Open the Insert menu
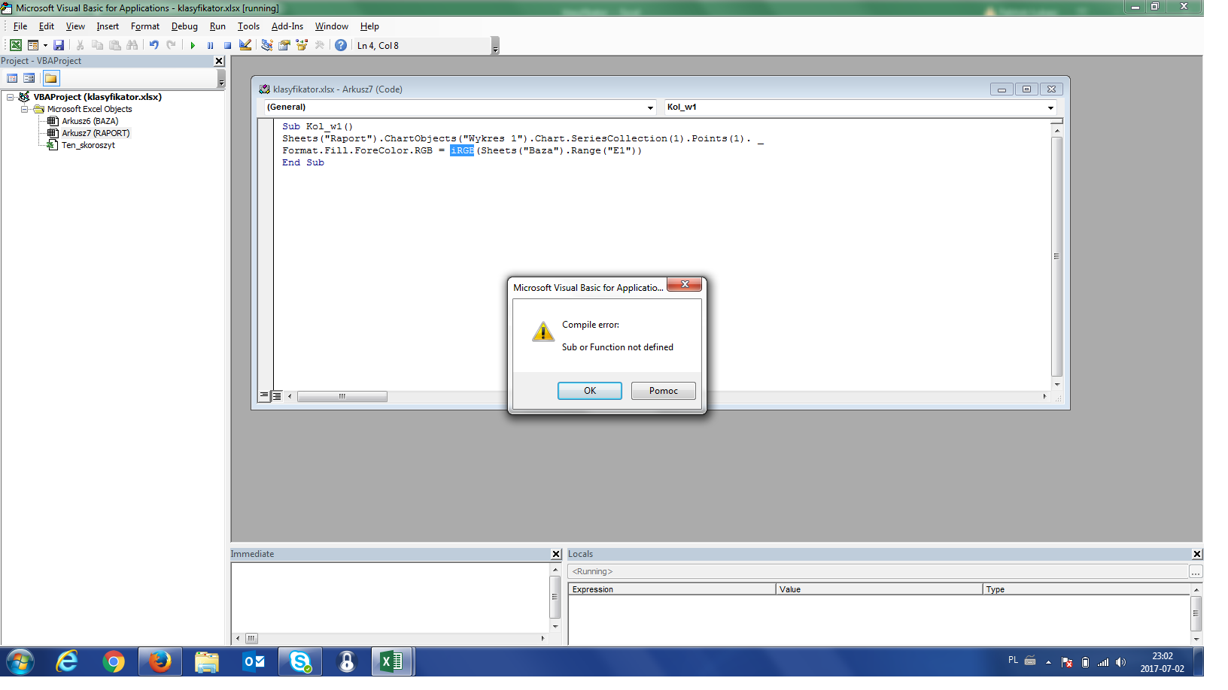 pyautogui.click(x=108, y=26)
